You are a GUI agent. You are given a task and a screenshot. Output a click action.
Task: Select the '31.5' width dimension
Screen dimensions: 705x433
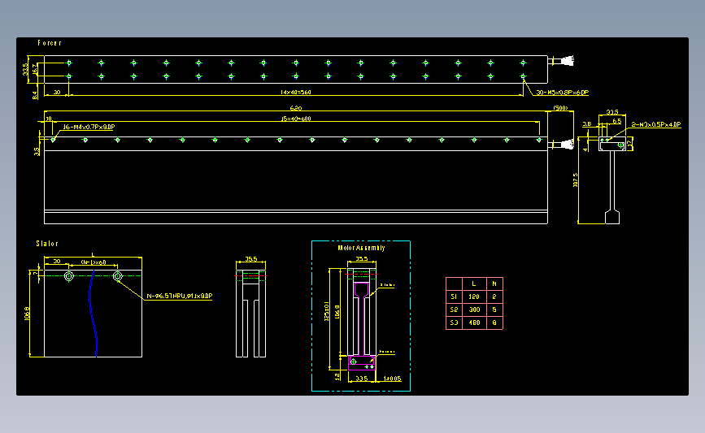[612, 112]
